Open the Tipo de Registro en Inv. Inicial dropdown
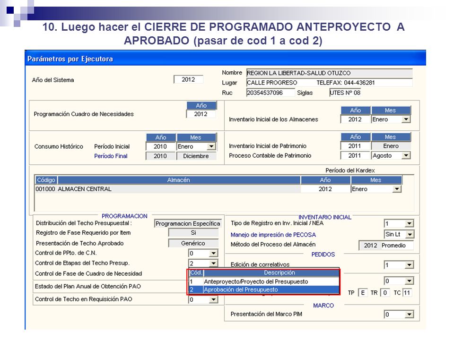Image resolution: width=454 pixels, height=340 pixels. click(x=409, y=223)
